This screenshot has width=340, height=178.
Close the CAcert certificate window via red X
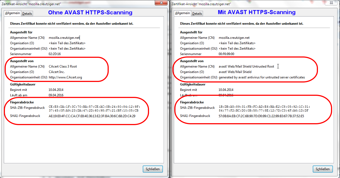point(161,2)
